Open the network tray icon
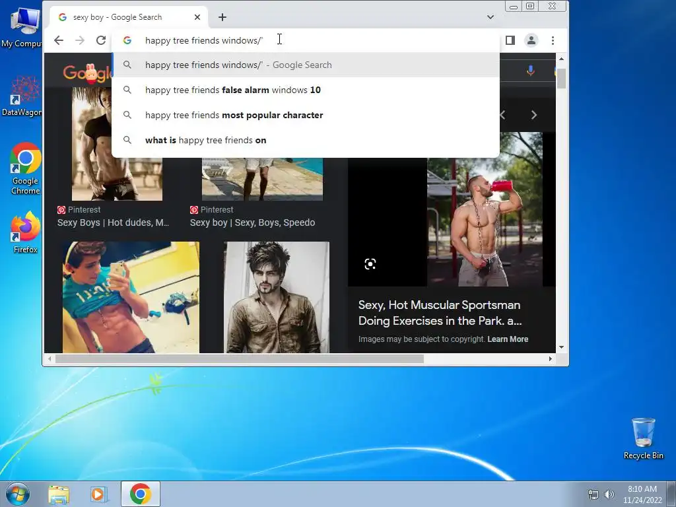This screenshot has height=507, width=676. [x=593, y=494]
